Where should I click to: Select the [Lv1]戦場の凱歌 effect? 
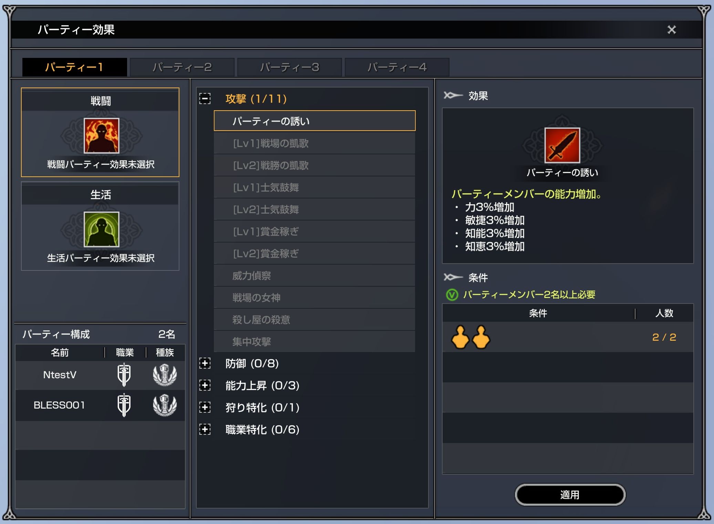314,143
